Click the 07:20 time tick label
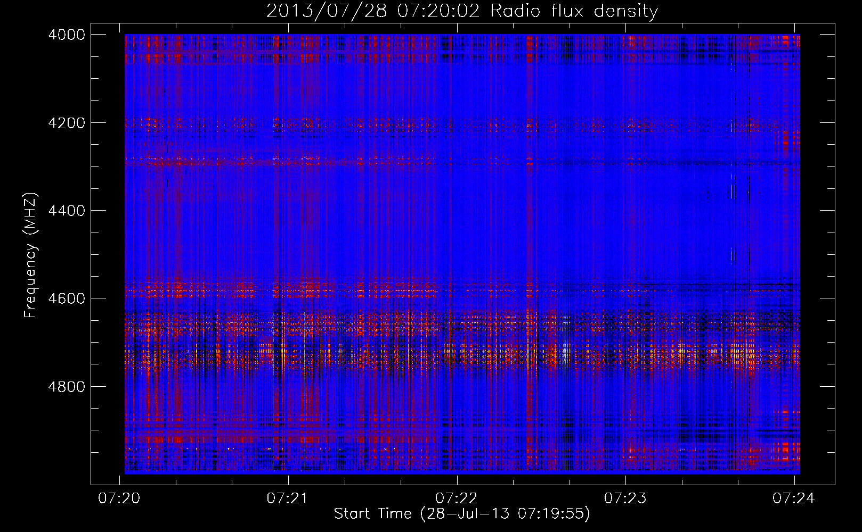 click(x=119, y=498)
